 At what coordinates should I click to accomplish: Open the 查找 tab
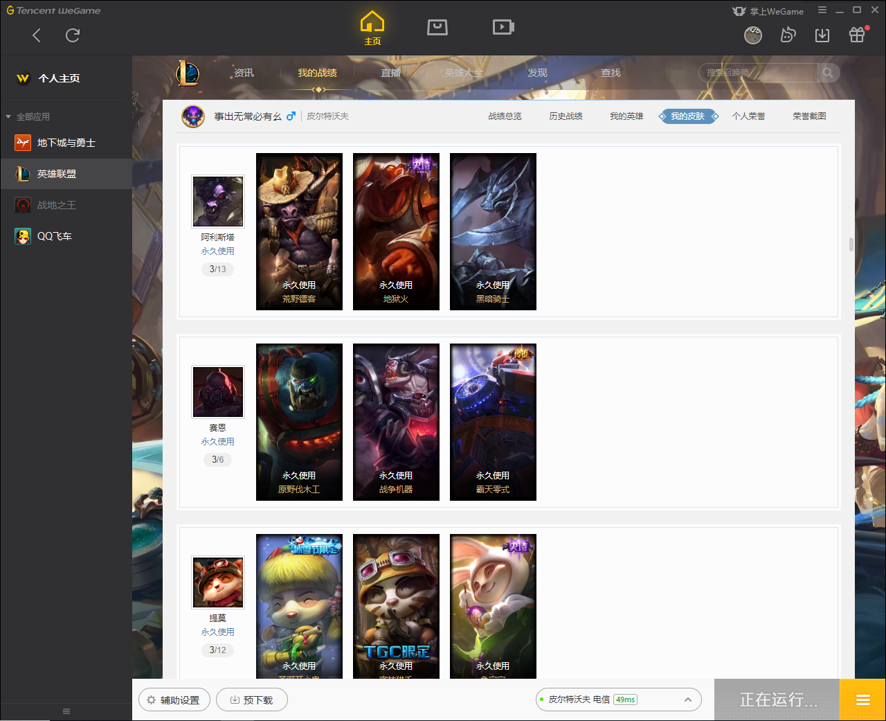point(611,73)
